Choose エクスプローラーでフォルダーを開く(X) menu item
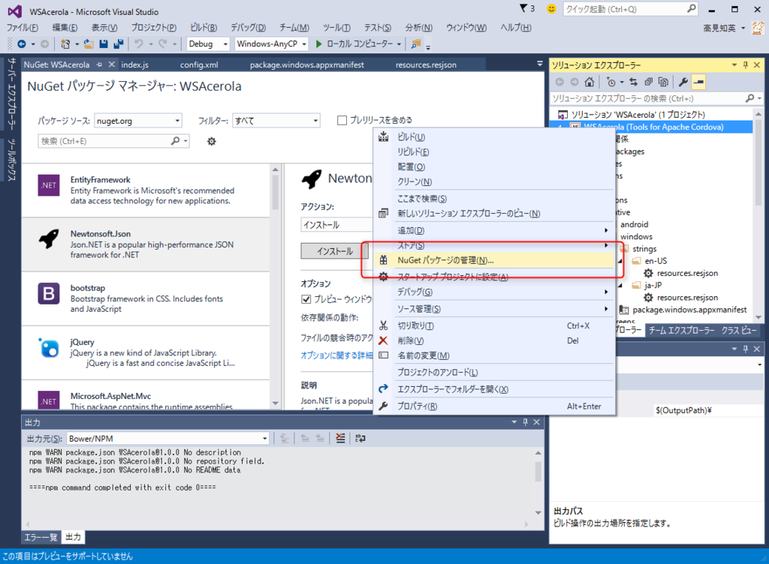The image size is (769, 564). (494, 389)
